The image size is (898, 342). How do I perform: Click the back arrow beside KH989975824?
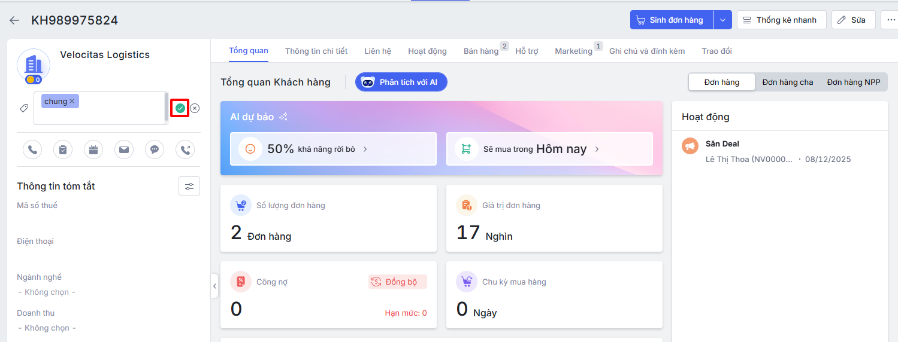pyautogui.click(x=14, y=20)
